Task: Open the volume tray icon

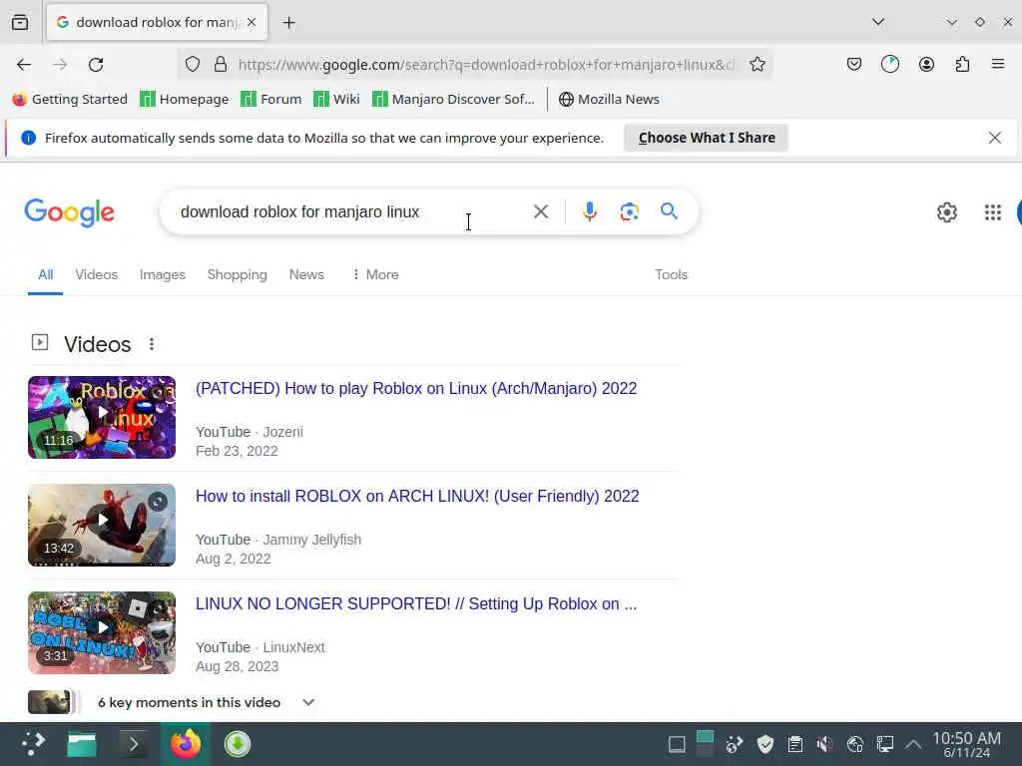Action: tap(824, 744)
